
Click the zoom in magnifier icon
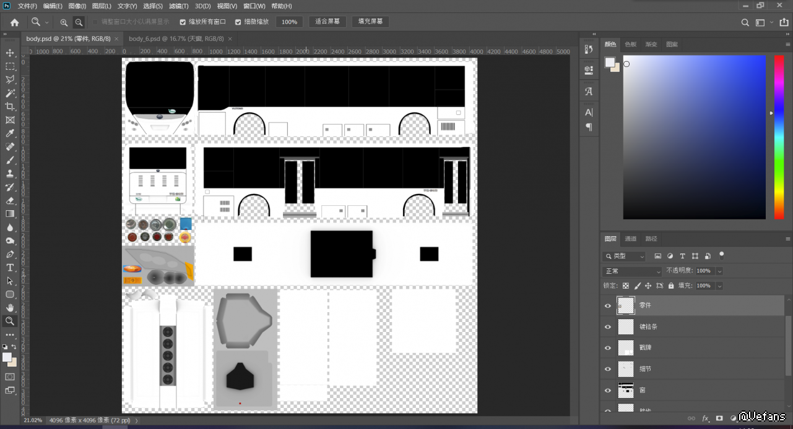coord(64,22)
